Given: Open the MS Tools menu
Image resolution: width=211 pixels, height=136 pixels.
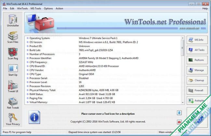Looking at the screenshot, I should click(x=36, y=8).
